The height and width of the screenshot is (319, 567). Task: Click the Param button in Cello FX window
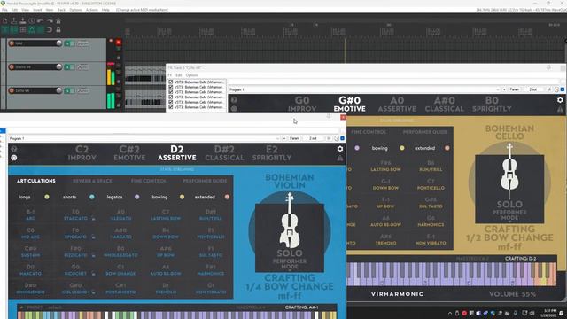pyautogui.click(x=515, y=89)
